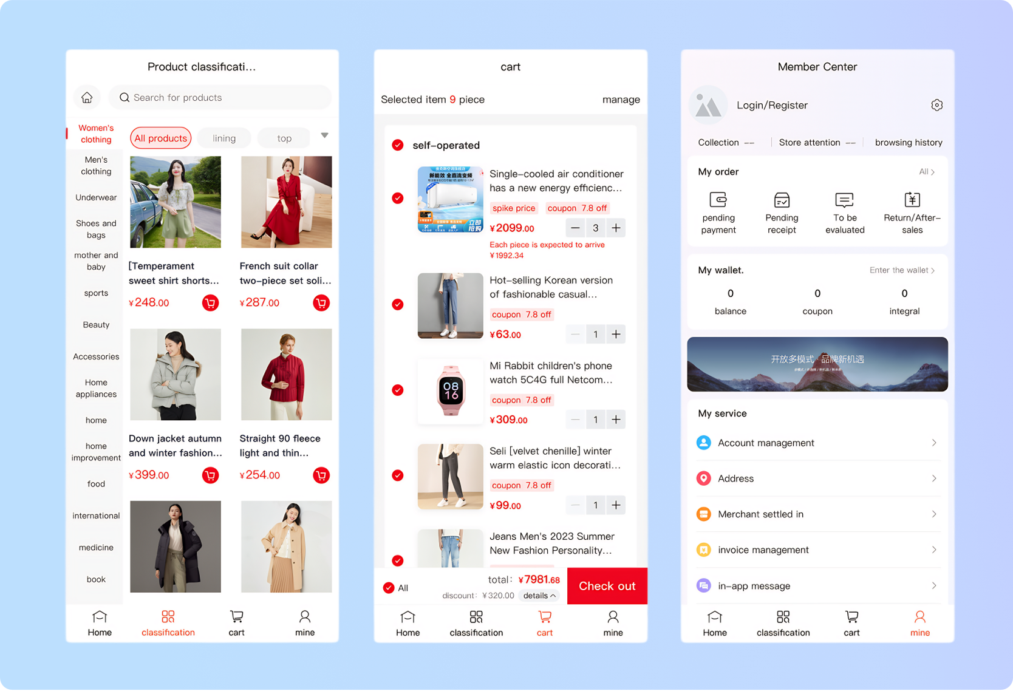Screen dimensions: 1013x691
Task: Deselect the air conditioner cart item
Action: pyautogui.click(x=398, y=198)
